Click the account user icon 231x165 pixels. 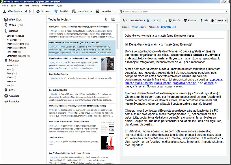5,11
